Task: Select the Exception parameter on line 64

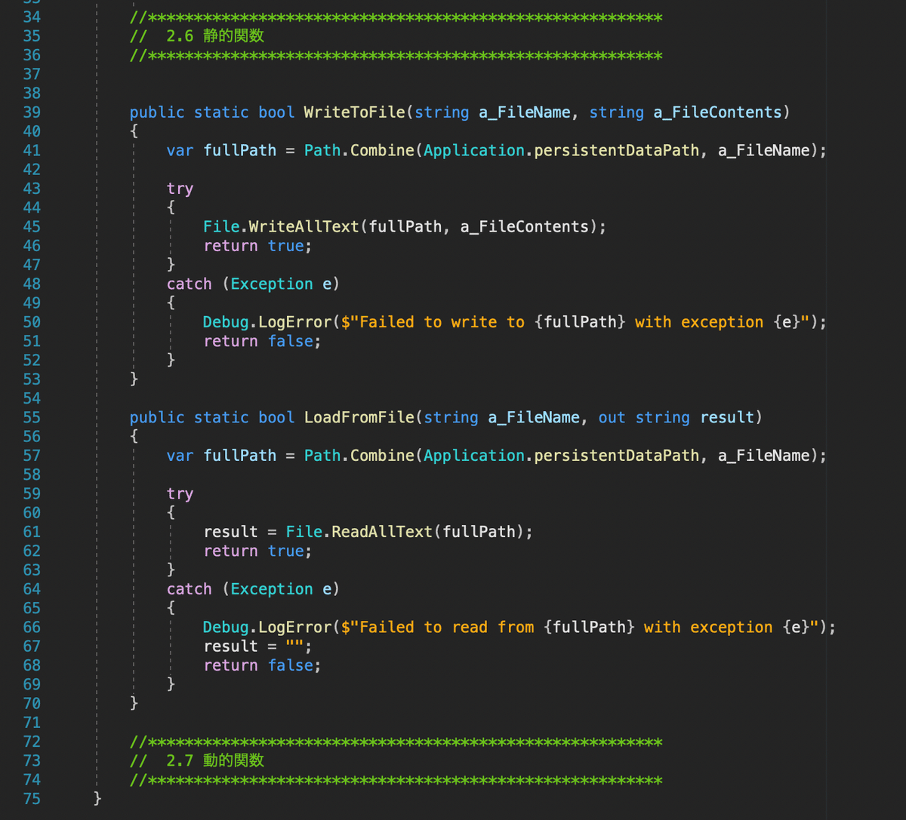Action: click(271, 589)
